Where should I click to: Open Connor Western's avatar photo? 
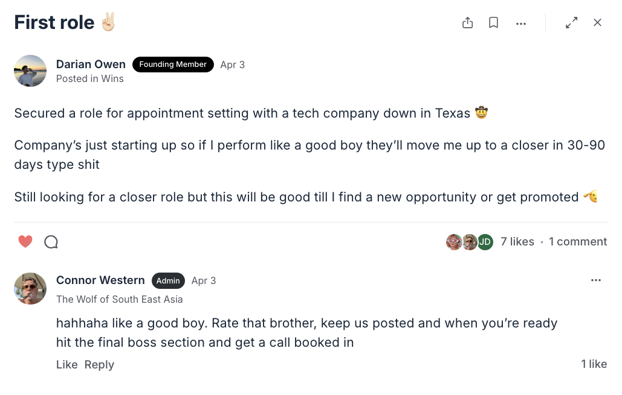30,288
